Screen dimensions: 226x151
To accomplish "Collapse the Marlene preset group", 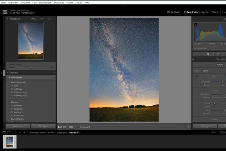I will pyautogui.click(x=9, y=102).
